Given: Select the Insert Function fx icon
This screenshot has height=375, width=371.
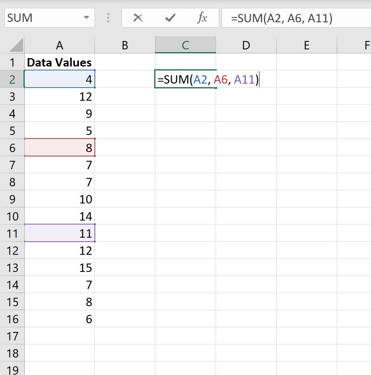Looking at the screenshot, I should coord(202,18).
